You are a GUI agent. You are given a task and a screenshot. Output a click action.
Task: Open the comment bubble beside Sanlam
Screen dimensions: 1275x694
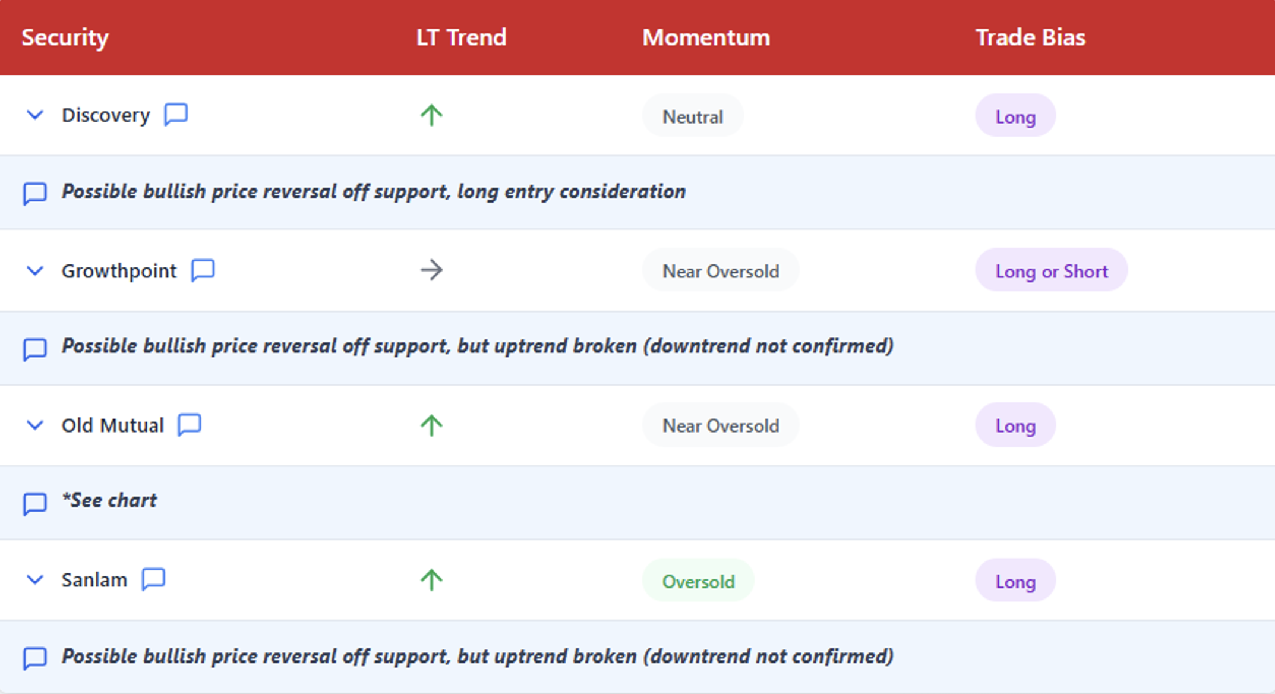pos(153,579)
